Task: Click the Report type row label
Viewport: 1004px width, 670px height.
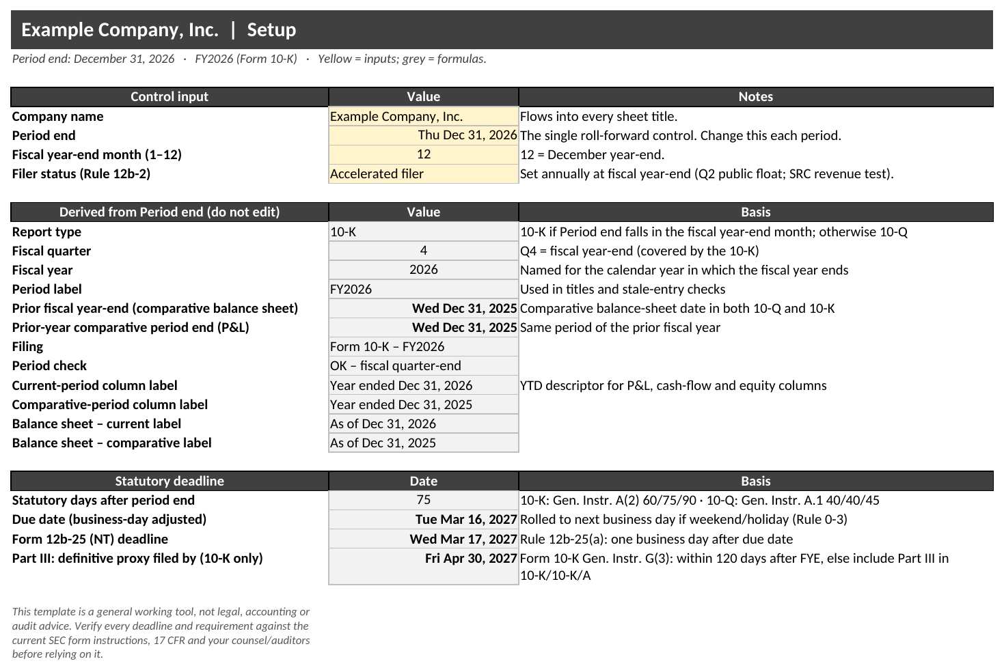Action: point(46,232)
